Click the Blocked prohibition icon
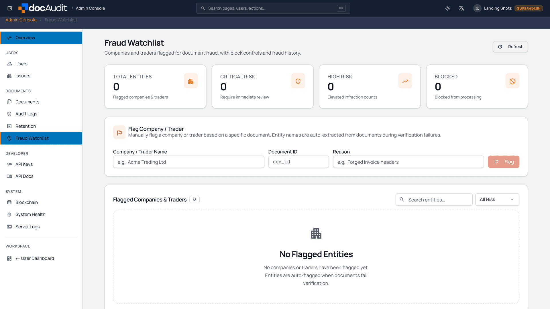The image size is (550, 309). tap(512, 81)
